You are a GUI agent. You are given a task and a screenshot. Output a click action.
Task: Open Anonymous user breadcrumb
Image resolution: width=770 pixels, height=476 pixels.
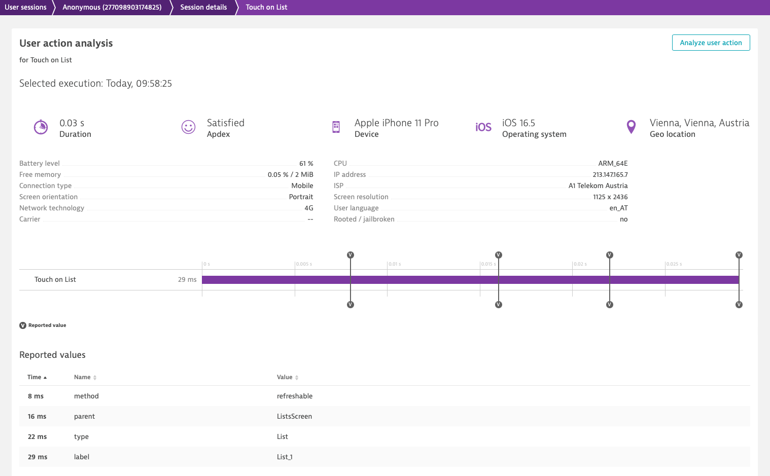[x=112, y=7]
